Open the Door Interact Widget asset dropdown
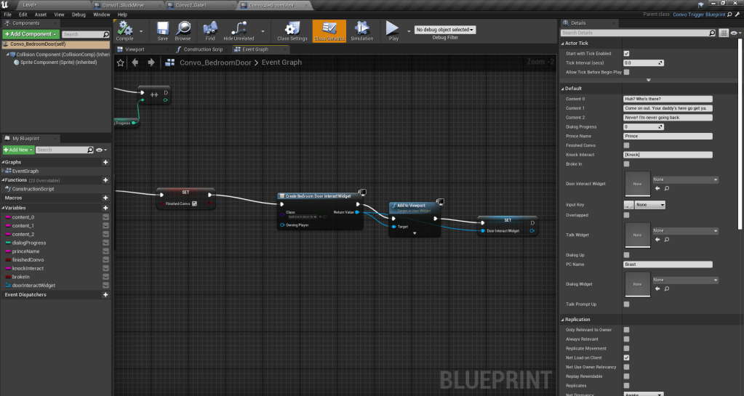Screen dimensions: 744x396 click(x=685, y=179)
